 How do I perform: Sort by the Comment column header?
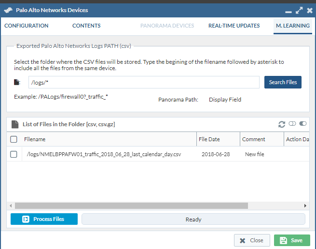coord(254,139)
